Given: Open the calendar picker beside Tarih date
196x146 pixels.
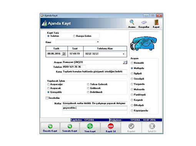Looking at the screenshot, I should pos(64,54).
